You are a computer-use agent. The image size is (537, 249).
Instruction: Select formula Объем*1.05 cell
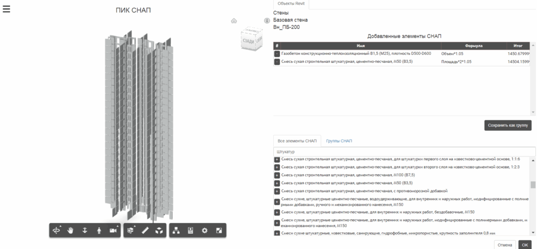coord(452,54)
